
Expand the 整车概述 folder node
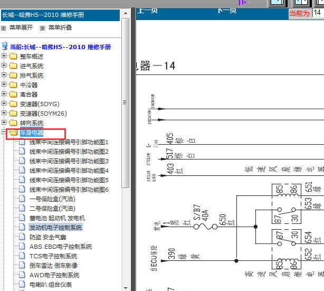click(4, 56)
